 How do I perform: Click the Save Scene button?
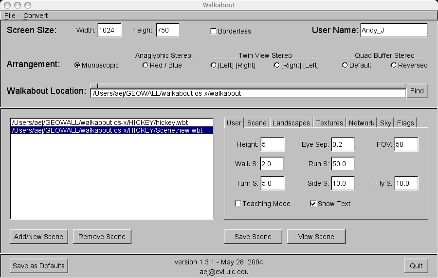[x=253, y=237]
